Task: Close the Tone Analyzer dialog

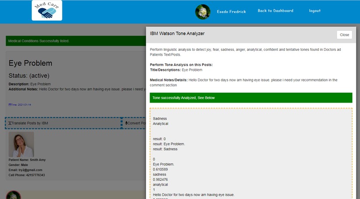Action: pos(344,35)
